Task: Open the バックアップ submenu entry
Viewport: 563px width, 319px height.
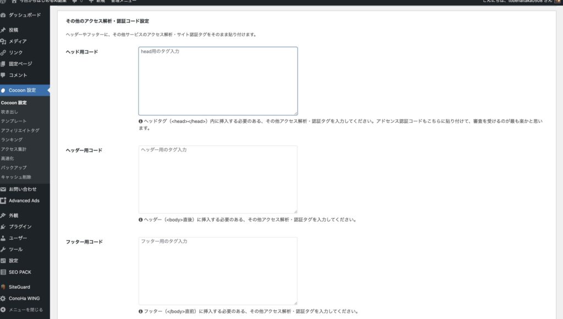Action: [14, 167]
